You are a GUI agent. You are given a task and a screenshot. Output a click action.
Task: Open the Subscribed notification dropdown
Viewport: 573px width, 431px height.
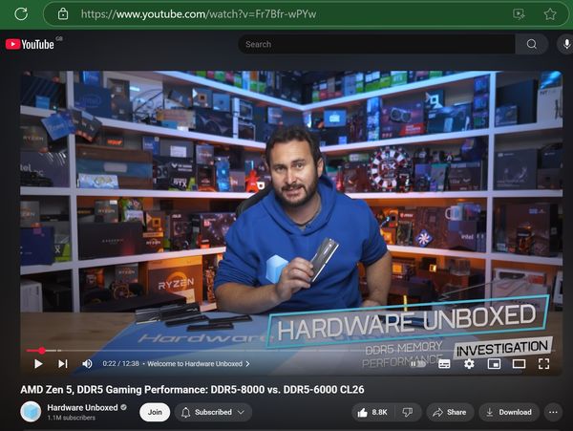(213, 412)
